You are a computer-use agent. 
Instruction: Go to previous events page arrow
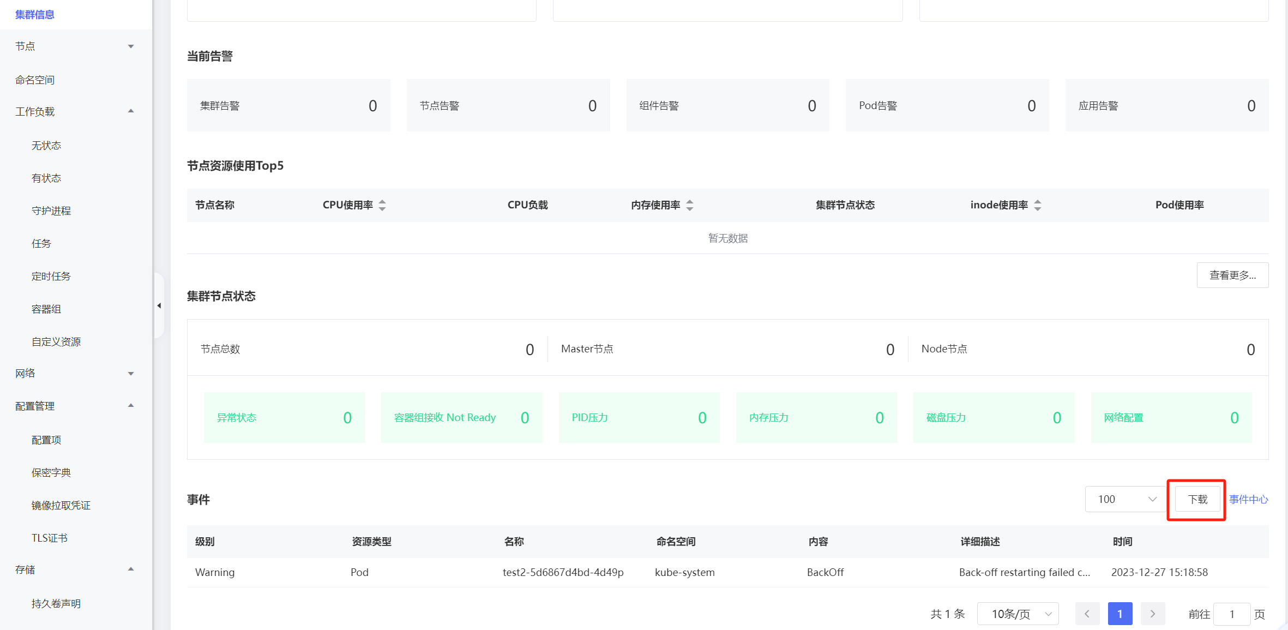1087,614
